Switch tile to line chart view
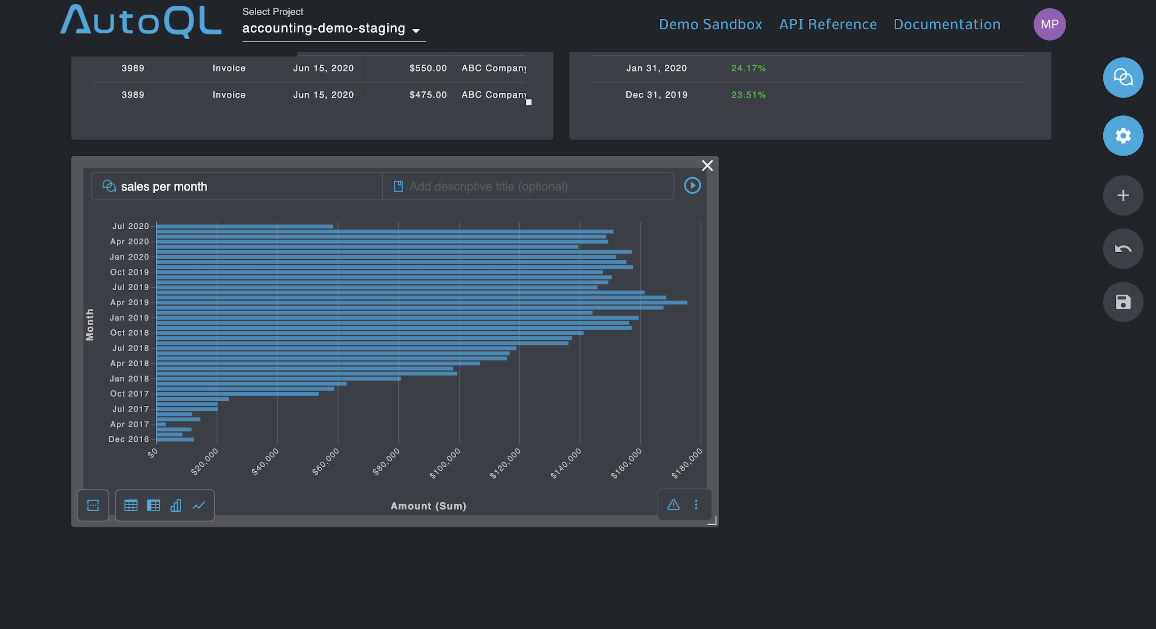The image size is (1156, 629). pos(199,505)
